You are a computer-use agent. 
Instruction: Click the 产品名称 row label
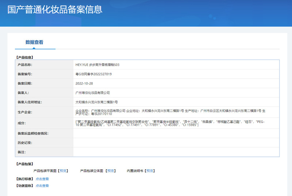(x=25, y=65)
